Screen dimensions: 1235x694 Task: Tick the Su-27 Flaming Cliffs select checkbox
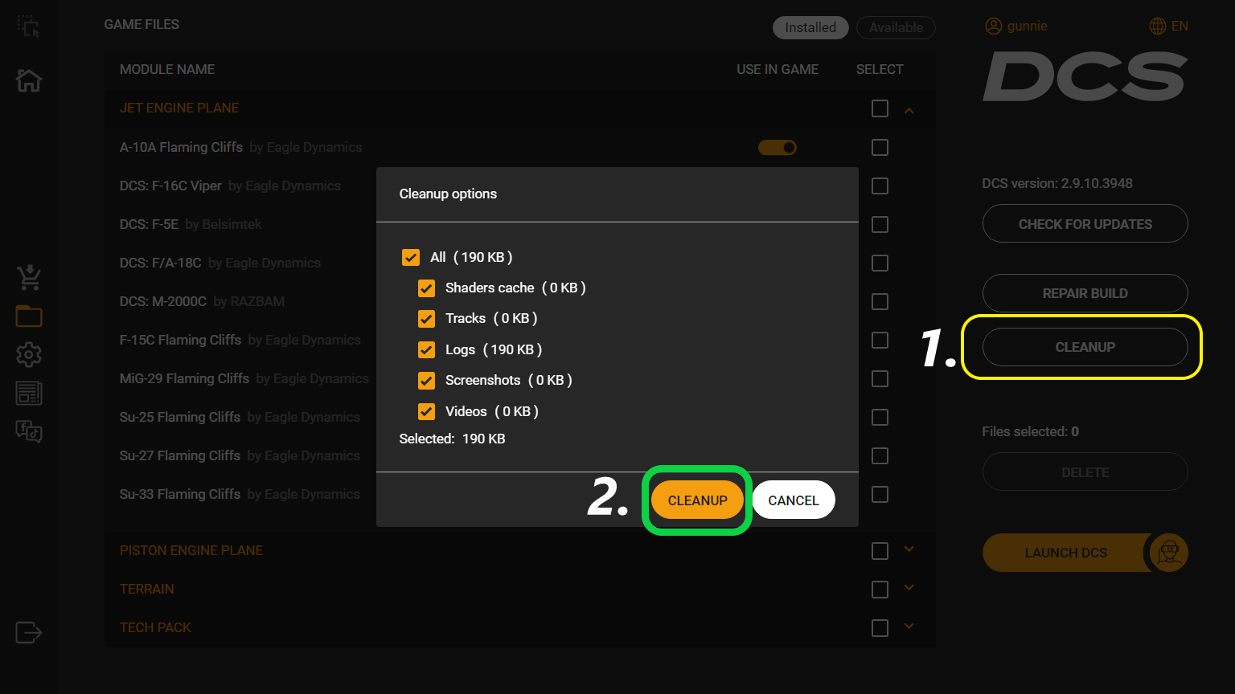click(x=880, y=455)
